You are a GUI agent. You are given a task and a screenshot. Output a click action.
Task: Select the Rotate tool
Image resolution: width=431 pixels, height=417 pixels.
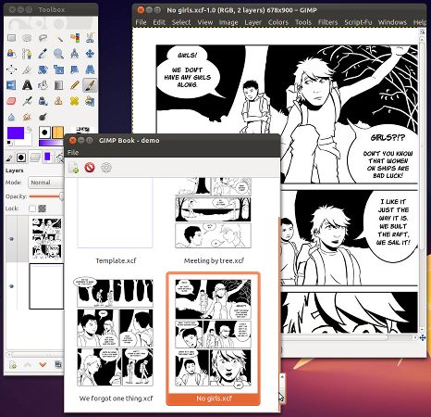(43, 69)
